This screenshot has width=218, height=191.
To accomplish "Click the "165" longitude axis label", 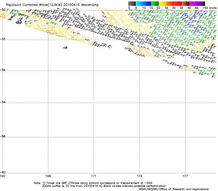I will coord(2,176).
